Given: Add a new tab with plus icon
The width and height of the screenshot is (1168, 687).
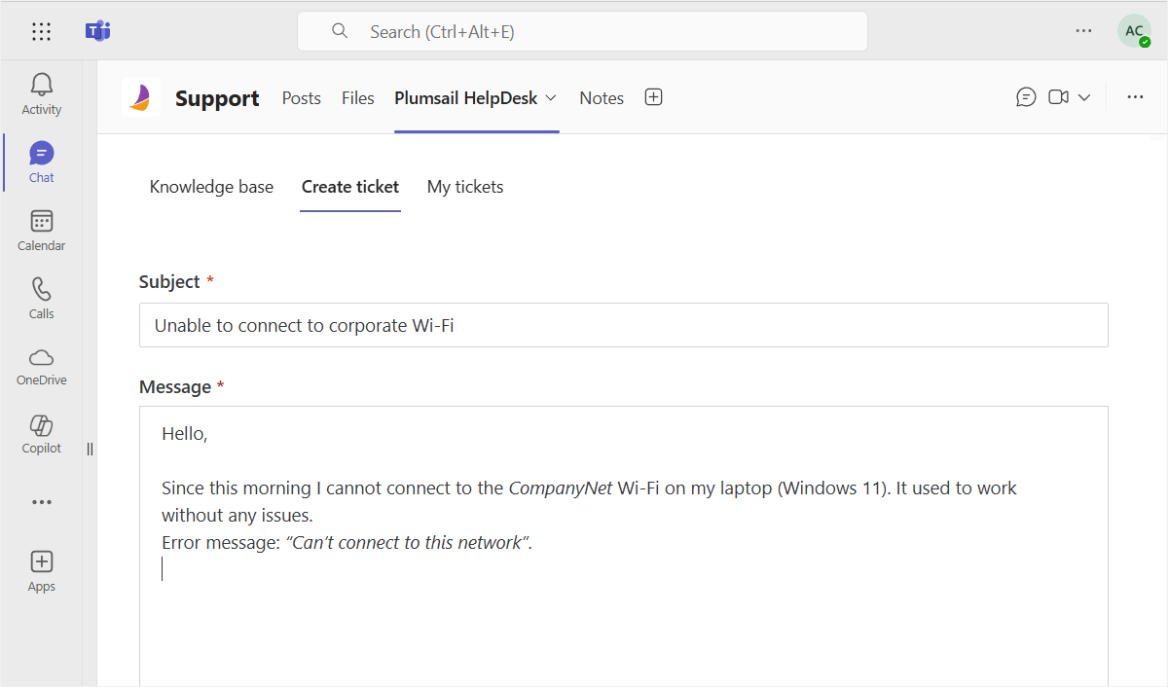Looking at the screenshot, I should tap(654, 97).
